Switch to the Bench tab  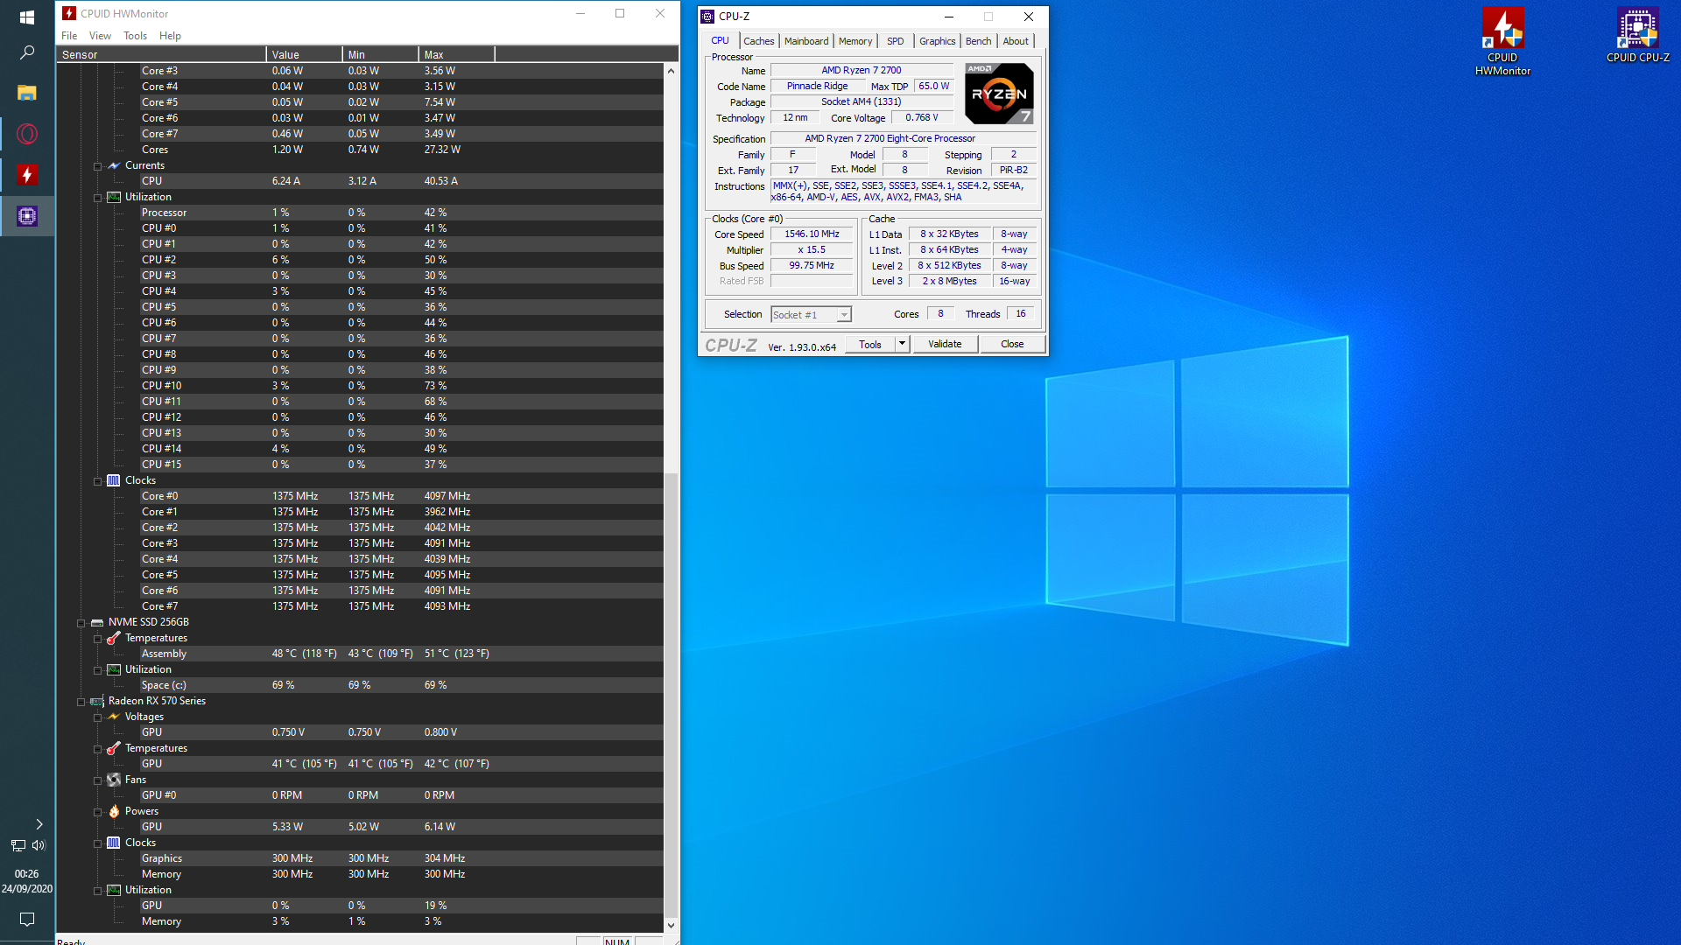click(x=978, y=41)
